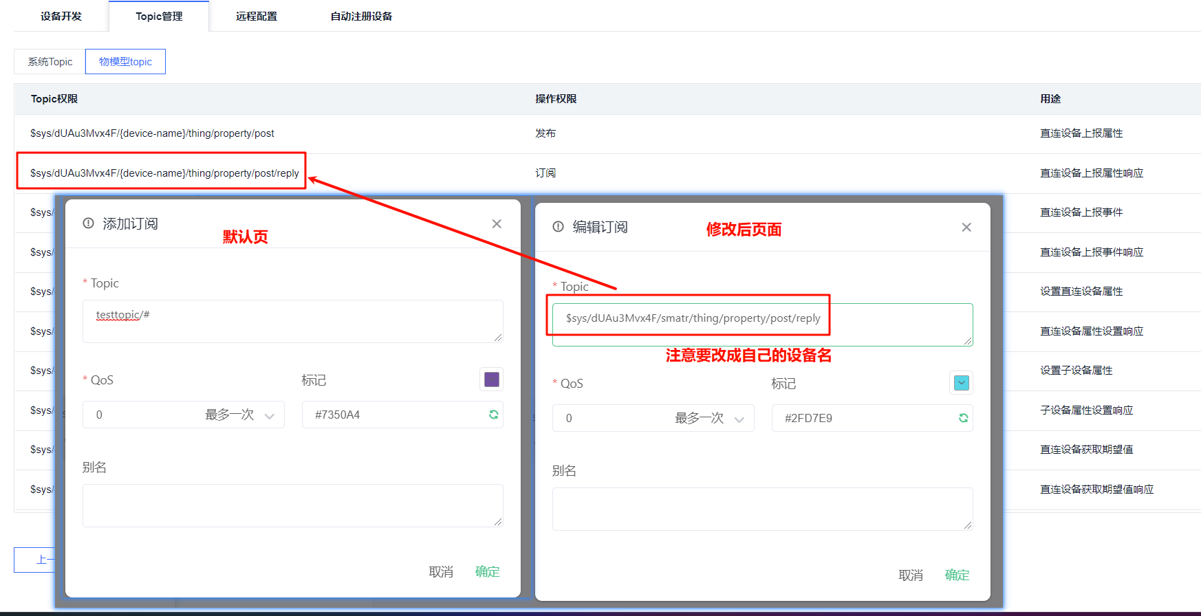The width and height of the screenshot is (1201, 616).
Task: Select the 系统Topic sub-tab
Action: 50,62
